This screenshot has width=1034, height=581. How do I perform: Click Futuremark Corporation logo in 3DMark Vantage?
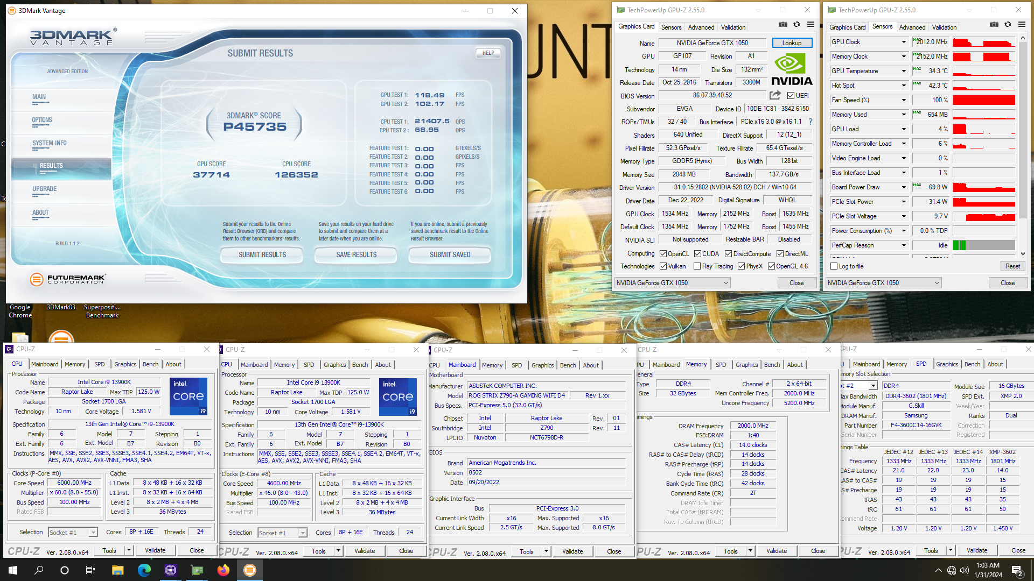click(x=68, y=279)
